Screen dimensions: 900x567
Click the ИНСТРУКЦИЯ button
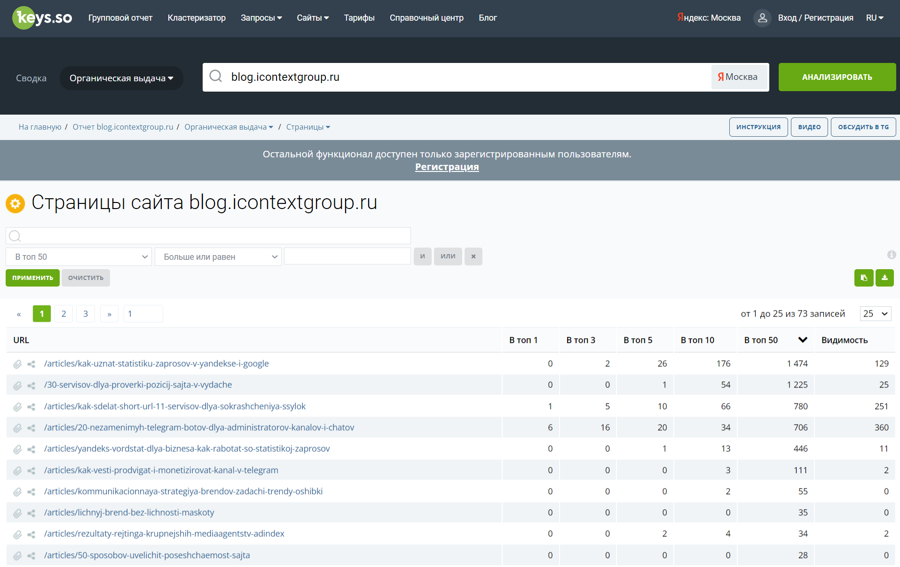tap(758, 127)
